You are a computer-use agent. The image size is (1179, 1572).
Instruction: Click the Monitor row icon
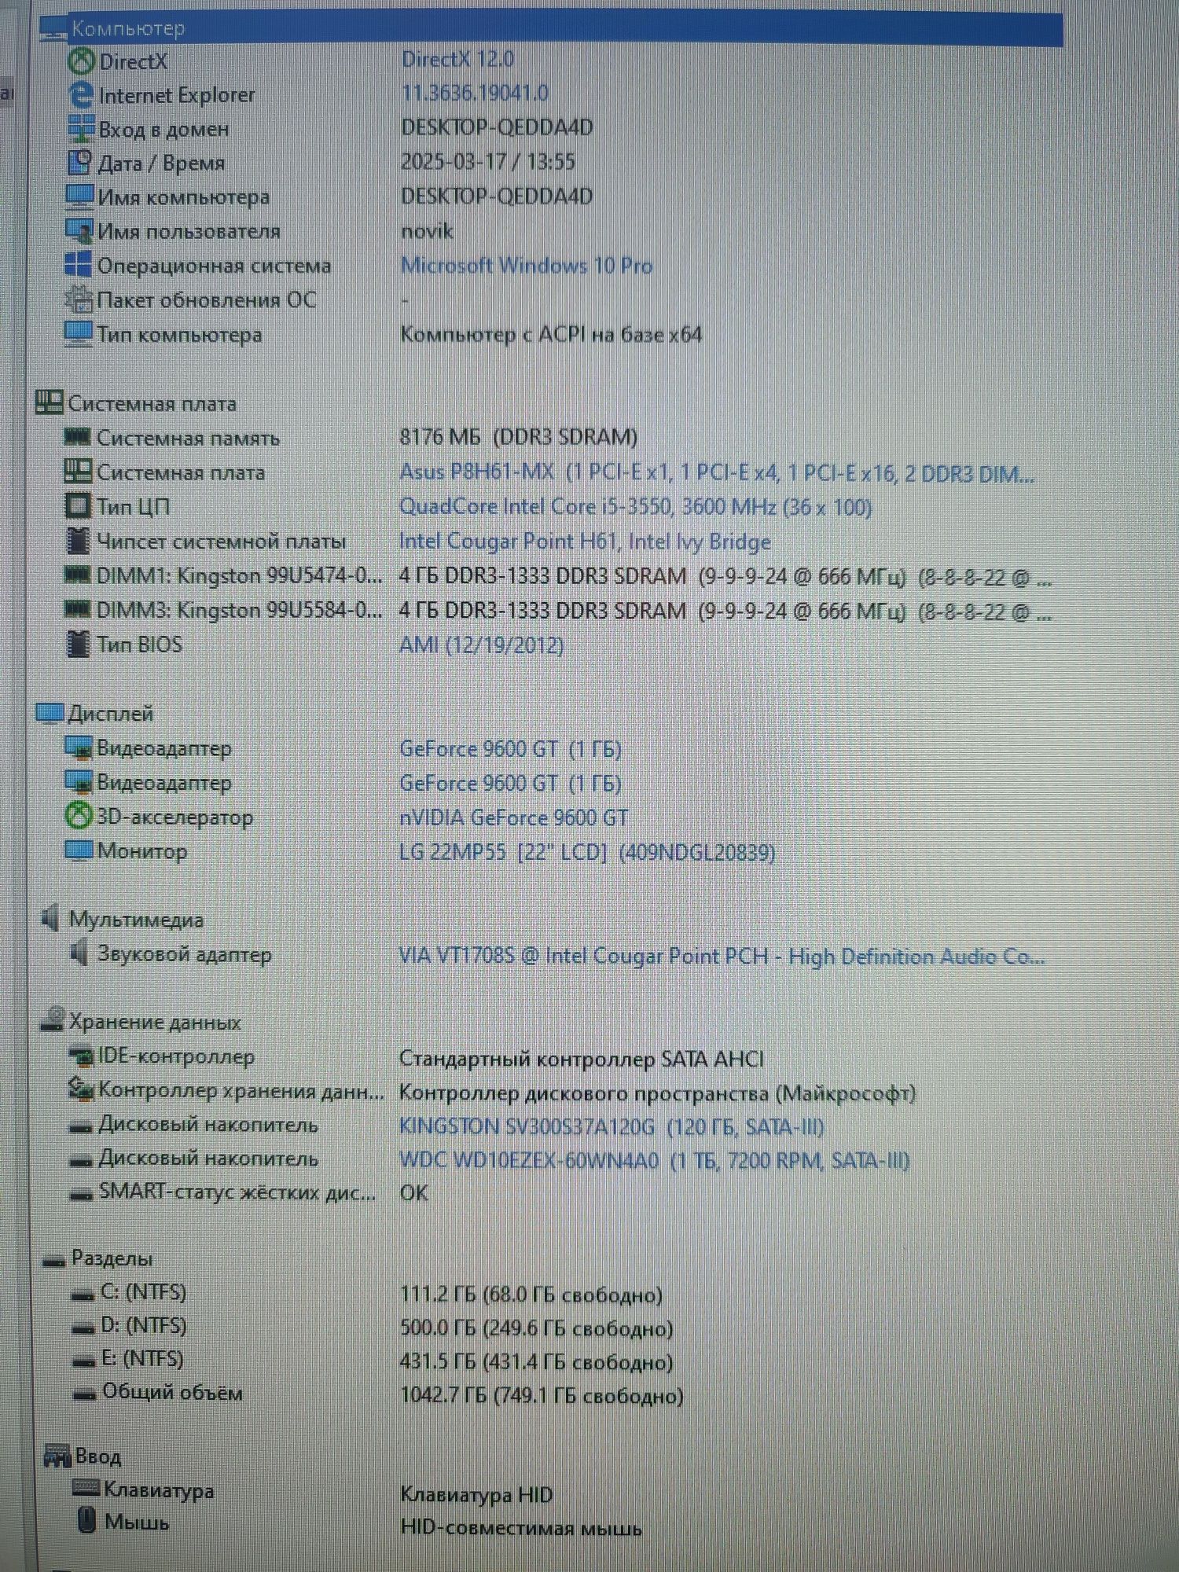78,850
